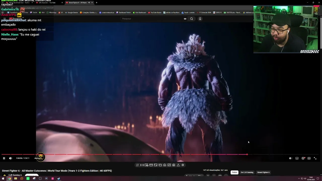322x181 pixels.
Task: Open Steam from the taskbar
Action: [59, 179]
